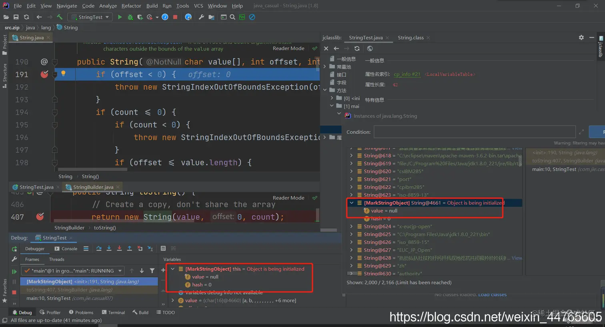This screenshot has width=605, height=327.
Task: Click the Load classes link
Action: click(492, 295)
